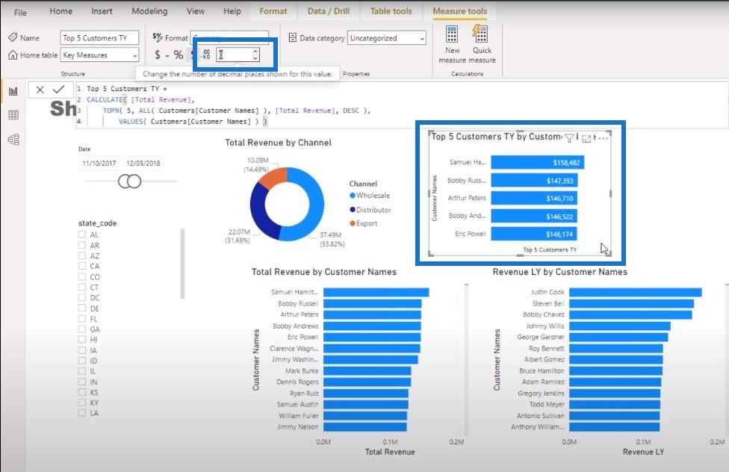
Task: Click the Format icon in the ribbon
Action: pos(158,37)
